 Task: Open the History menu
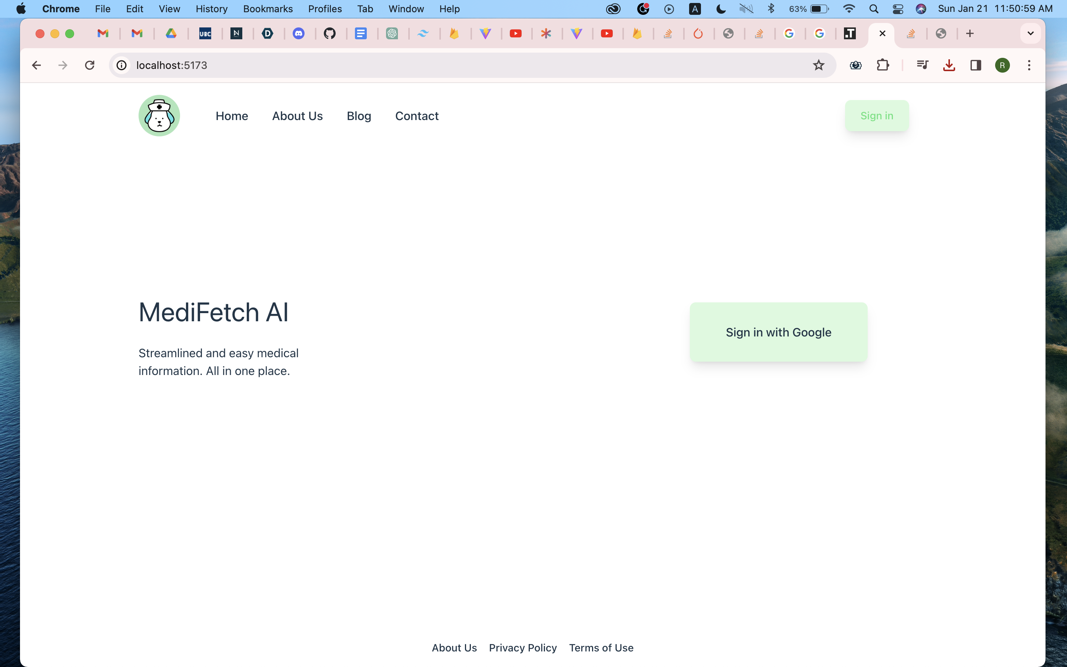[211, 9]
